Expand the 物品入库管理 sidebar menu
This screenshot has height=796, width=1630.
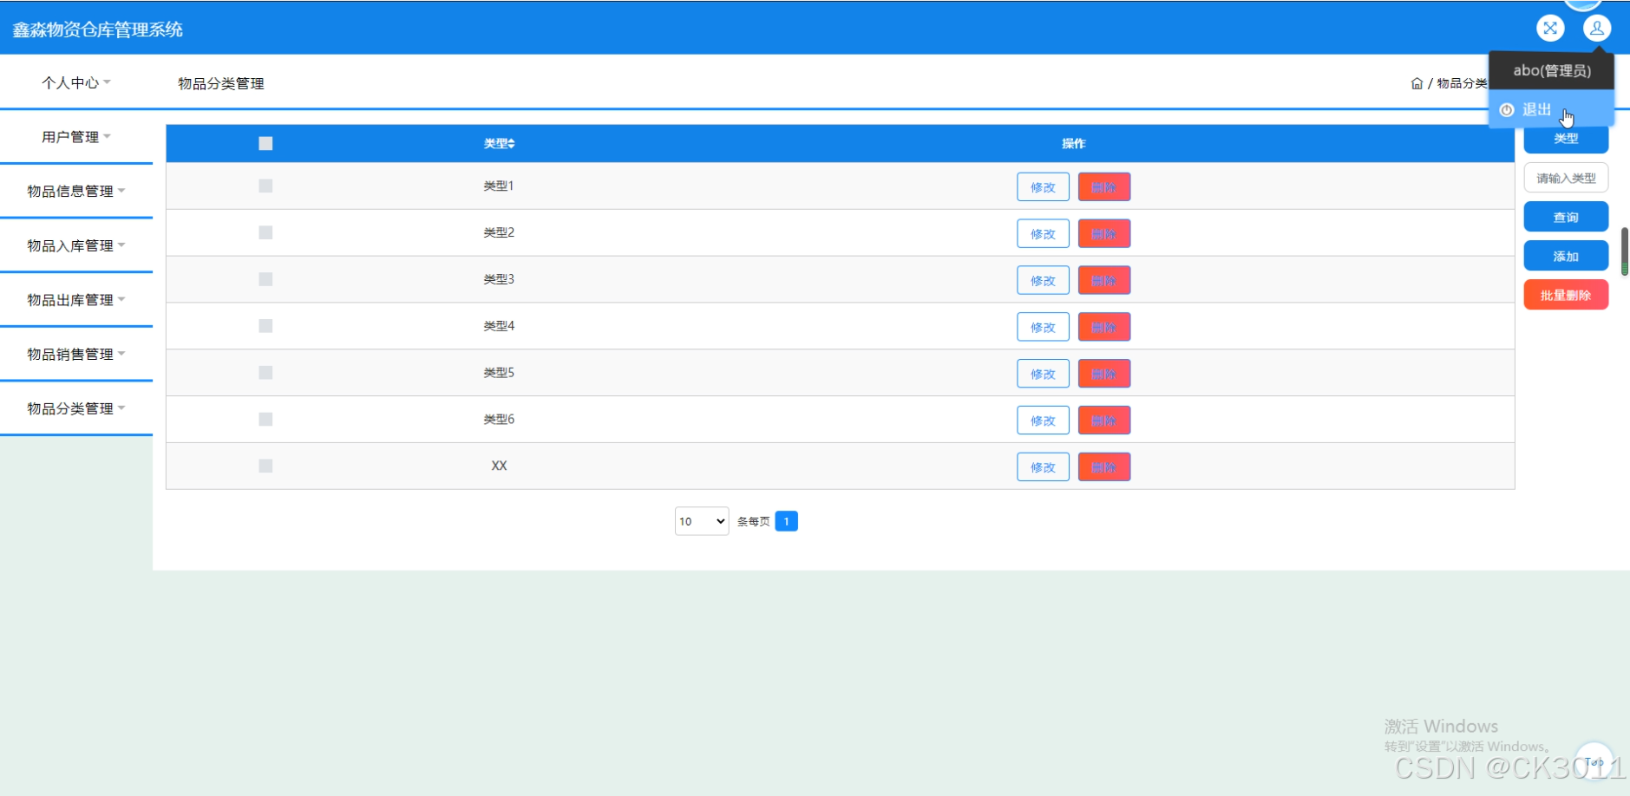tap(76, 245)
